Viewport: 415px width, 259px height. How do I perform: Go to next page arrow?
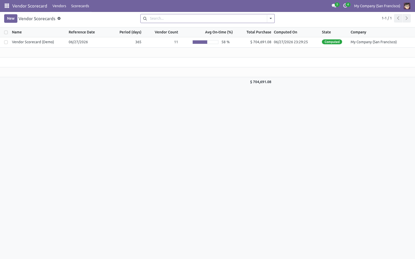(406, 18)
